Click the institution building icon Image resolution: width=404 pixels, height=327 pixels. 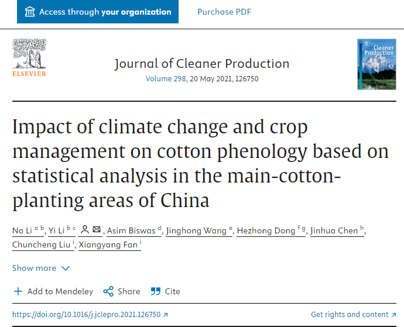(x=29, y=12)
